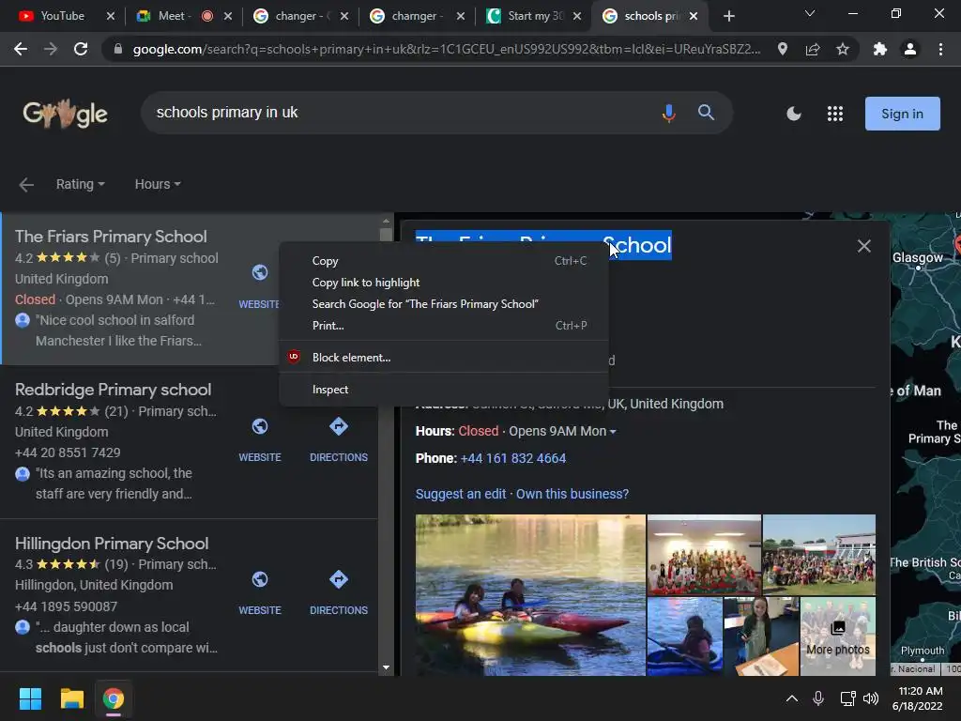Open the Windows Start menu
This screenshot has width=961, height=721.
click(x=30, y=698)
